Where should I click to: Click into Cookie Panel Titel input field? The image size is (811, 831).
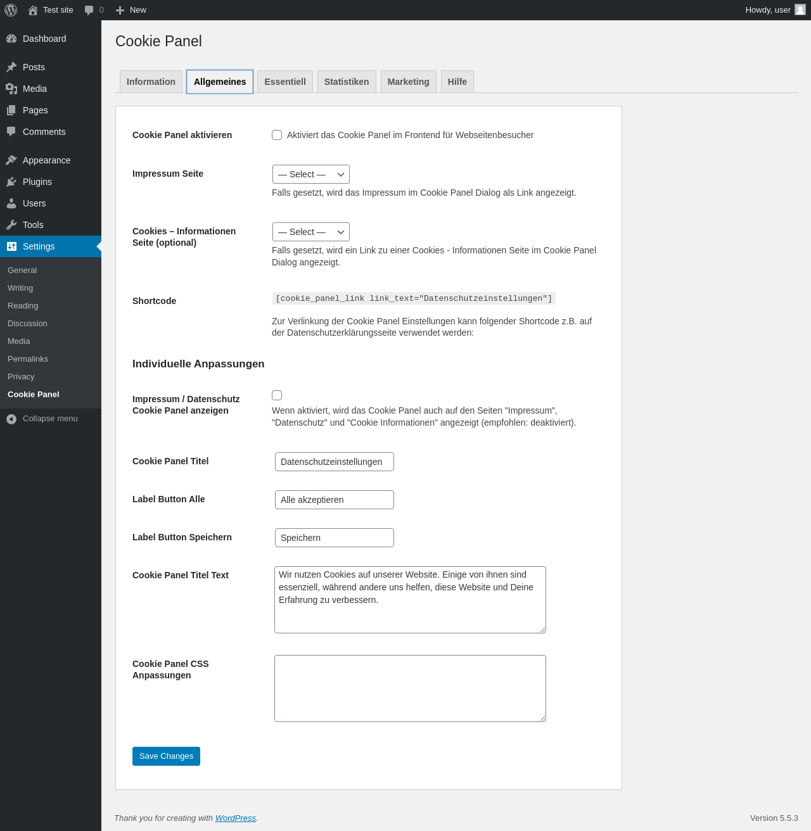tap(335, 462)
